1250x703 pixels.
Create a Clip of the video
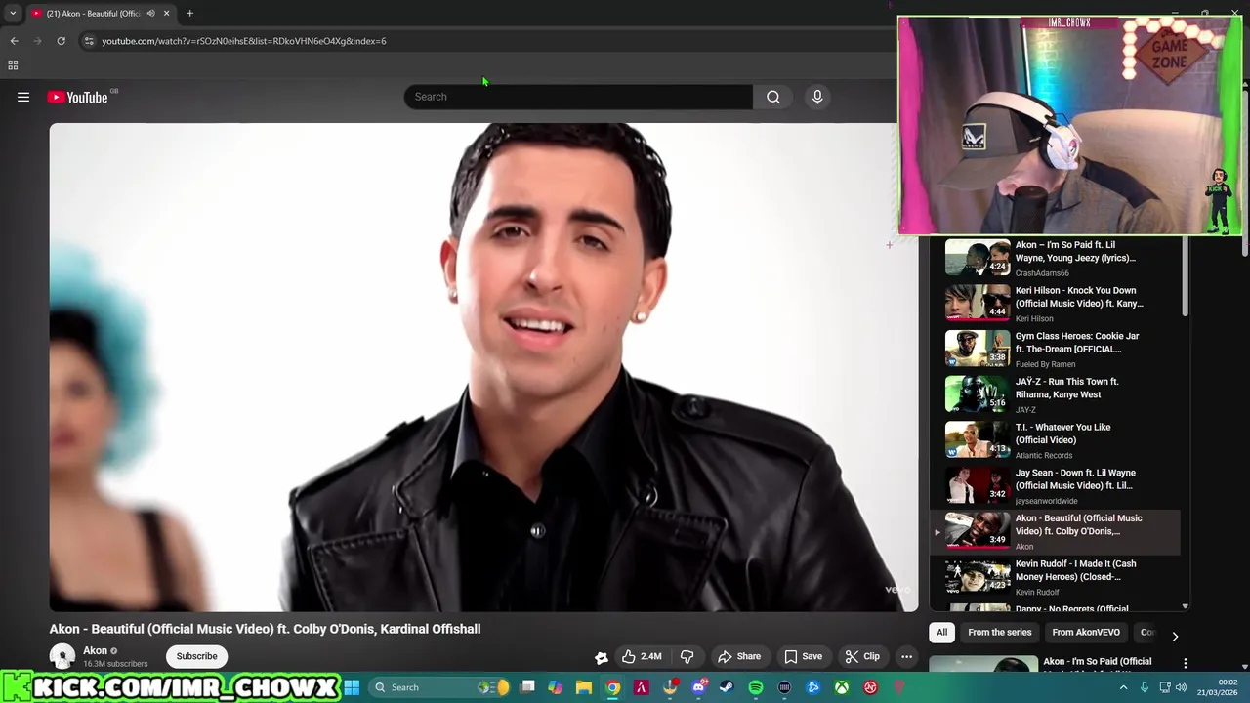pos(862,656)
